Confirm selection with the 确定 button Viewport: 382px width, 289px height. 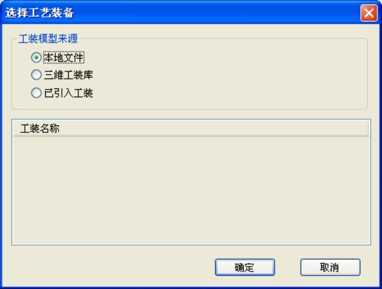pyautogui.click(x=245, y=267)
